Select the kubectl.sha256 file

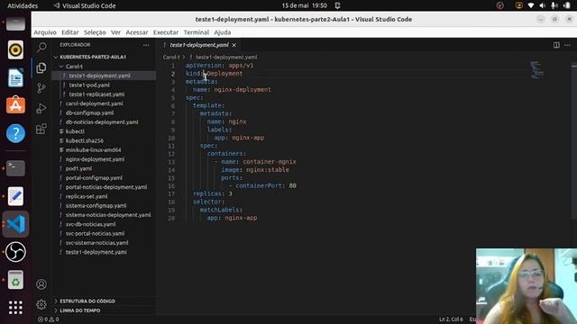coord(84,140)
